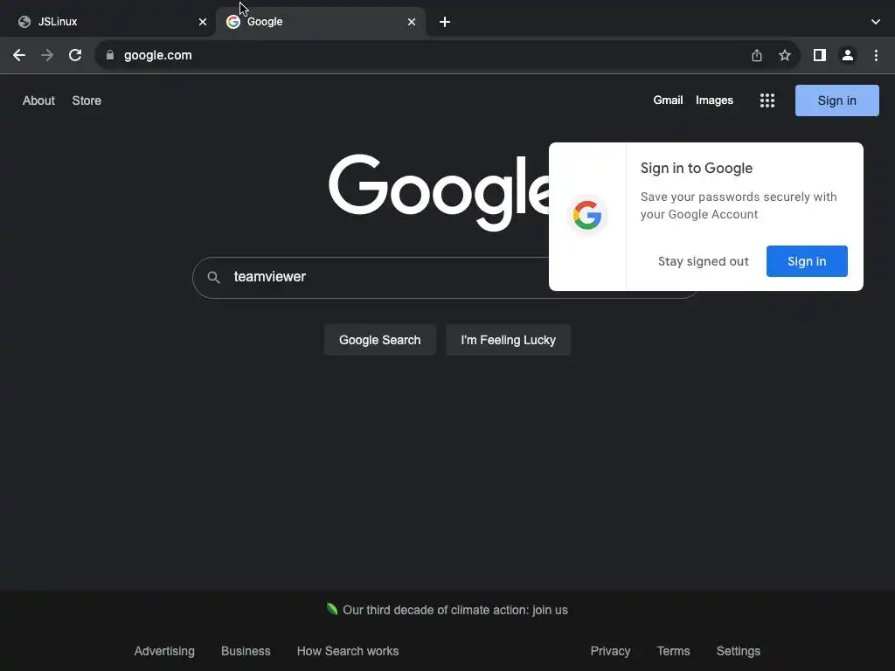This screenshot has width=895, height=671.
Task: Click the large Google logo
Action: point(439,191)
